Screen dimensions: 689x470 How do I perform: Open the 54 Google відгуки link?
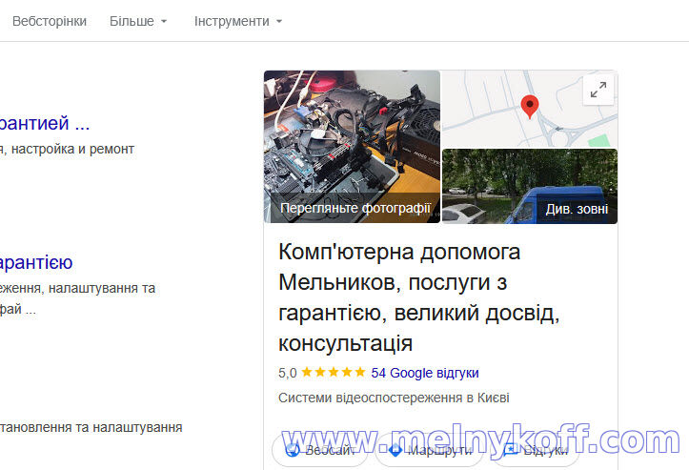(x=425, y=373)
